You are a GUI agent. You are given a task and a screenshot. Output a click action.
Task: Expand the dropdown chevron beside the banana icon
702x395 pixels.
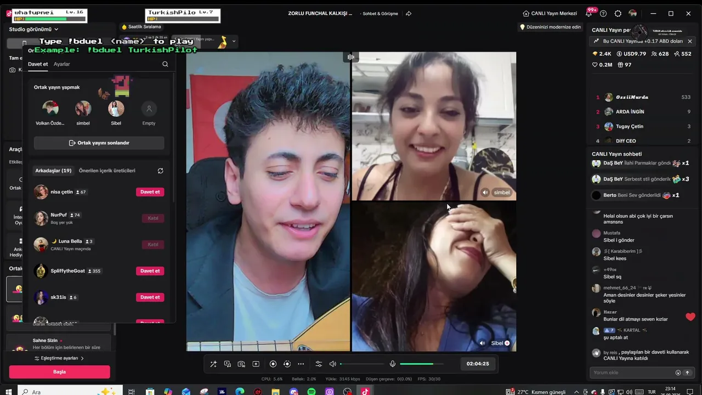coord(234,41)
